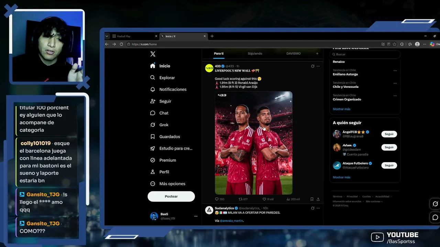Open the browser settings and more menu
This screenshot has width=440, height=247.
pyautogui.click(x=425, y=44)
